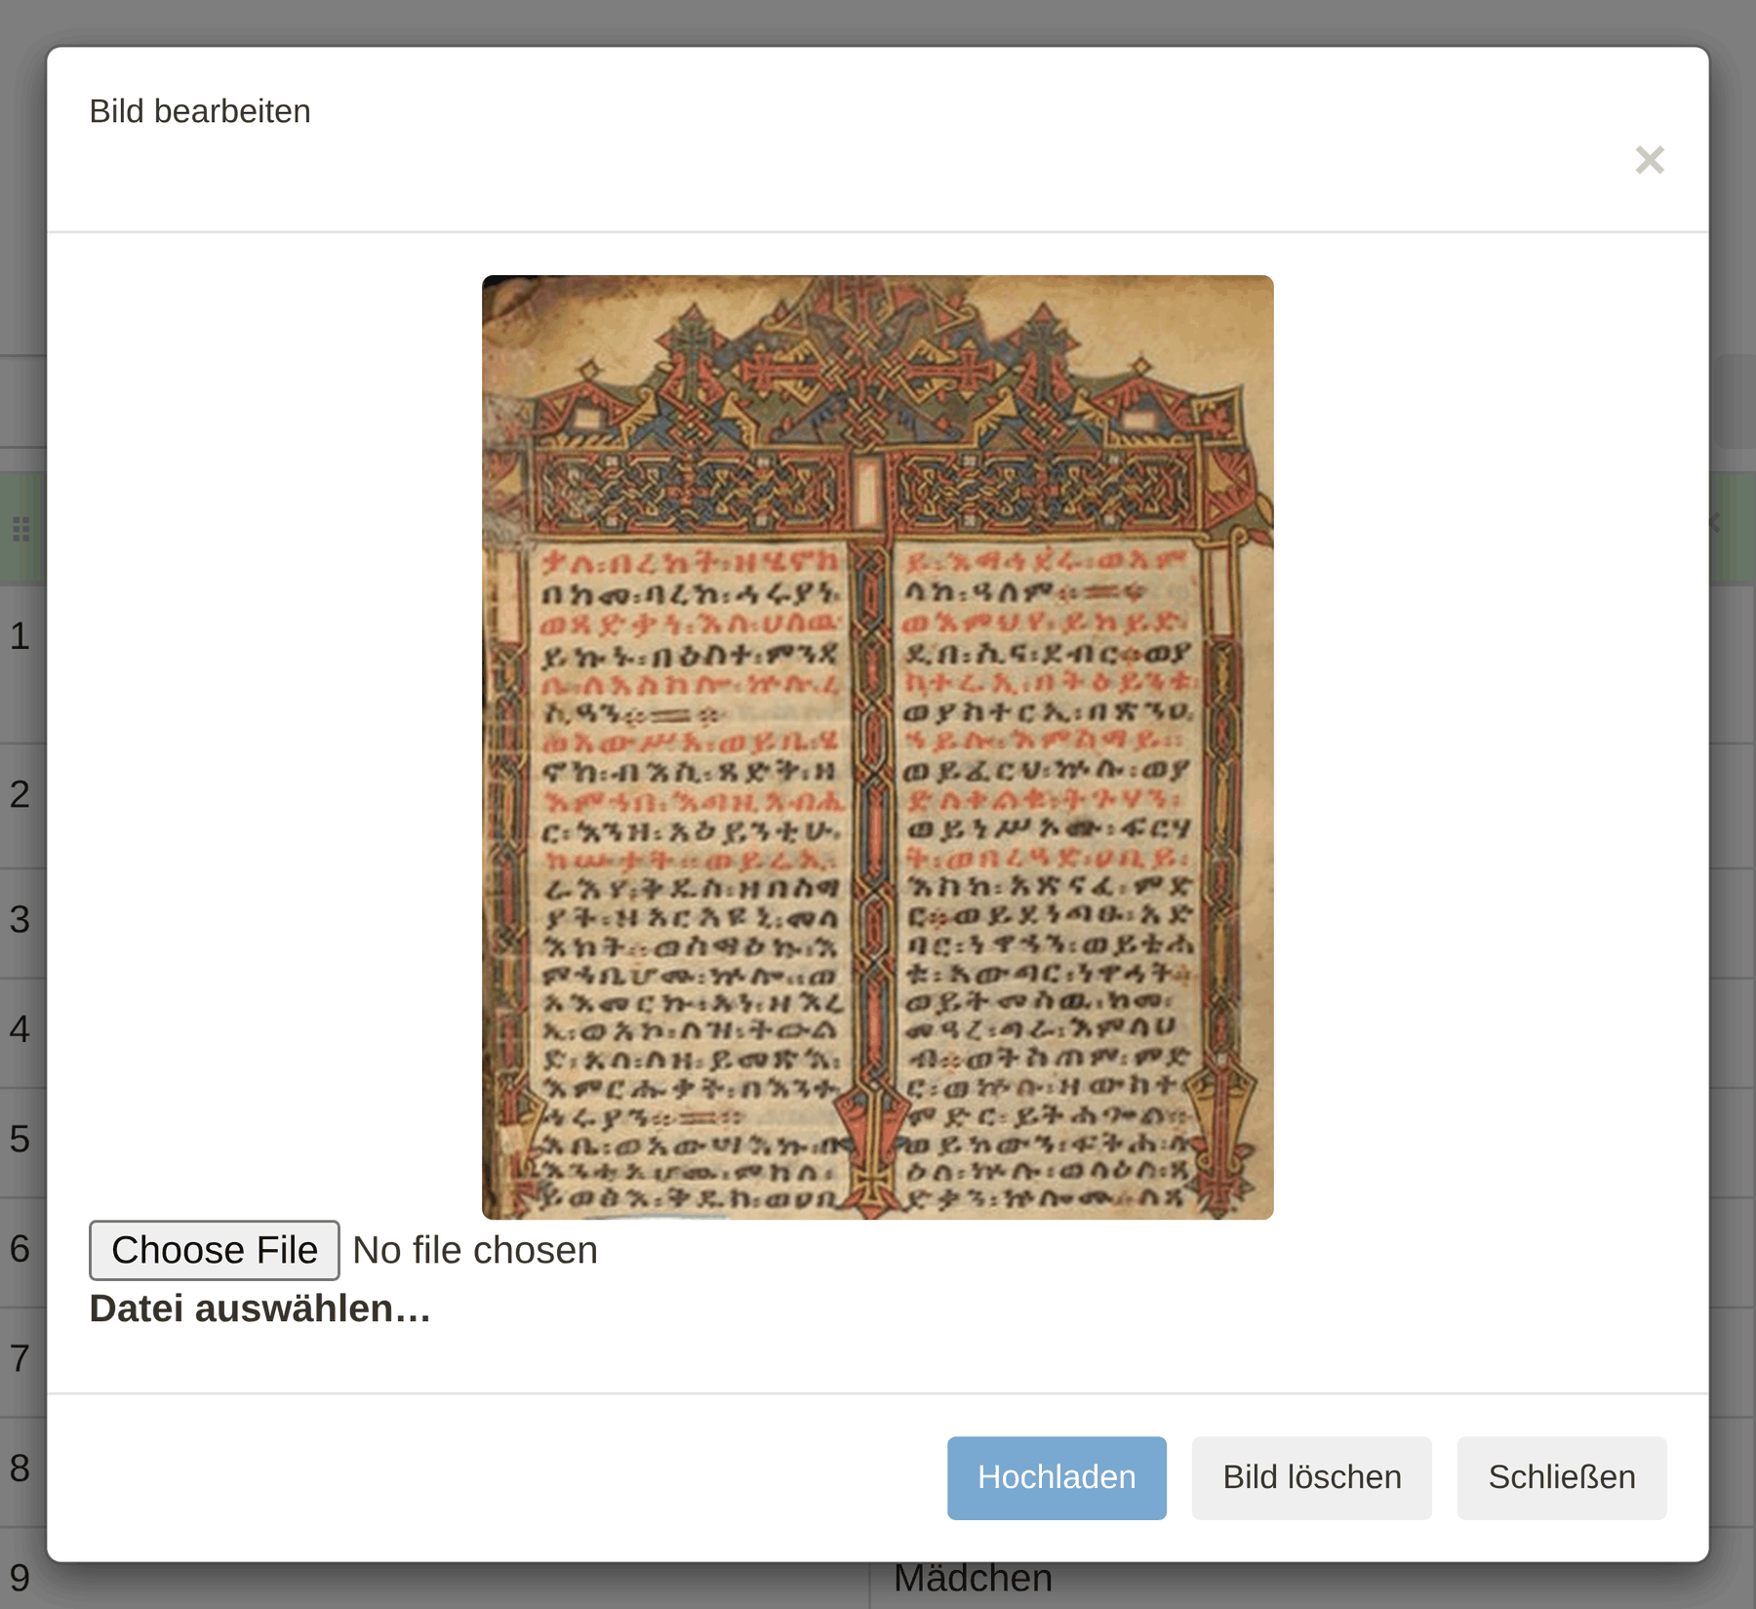The height and width of the screenshot is (1609, 1756).
Task: Click the Hochladen upload button
Action: pos(1057,1477)
